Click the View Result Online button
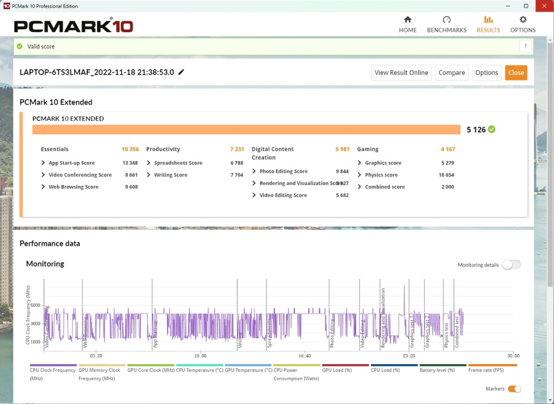 click(x=401, y=72)
